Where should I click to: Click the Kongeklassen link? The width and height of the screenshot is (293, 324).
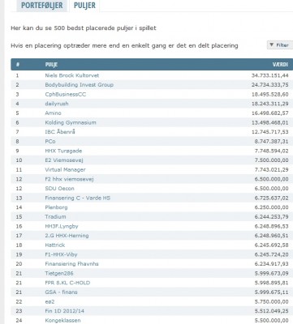[x=62, y=321]
